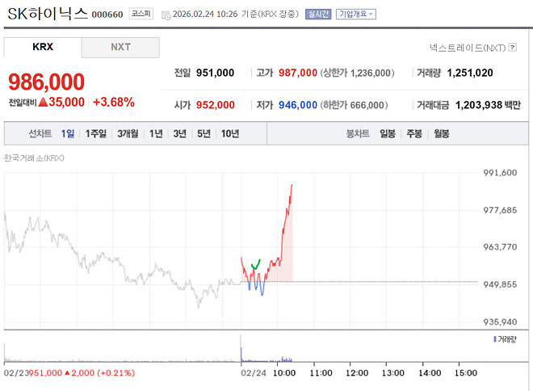Select the 1년 line chart period
533x391 pixels.
coord(156,133)
